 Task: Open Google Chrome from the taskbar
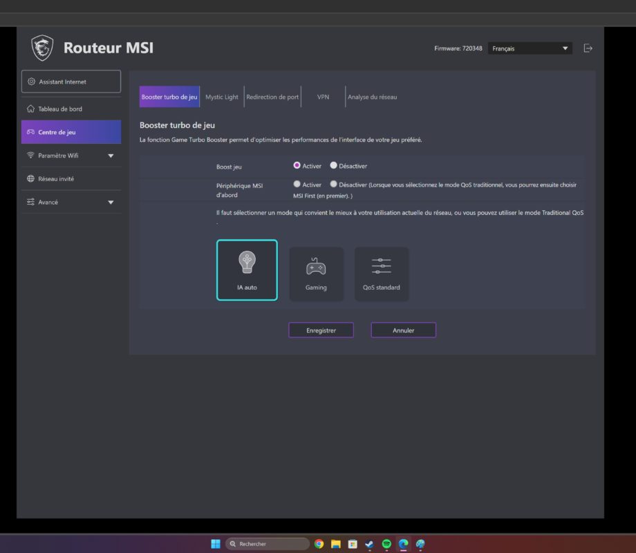point(319,544)
